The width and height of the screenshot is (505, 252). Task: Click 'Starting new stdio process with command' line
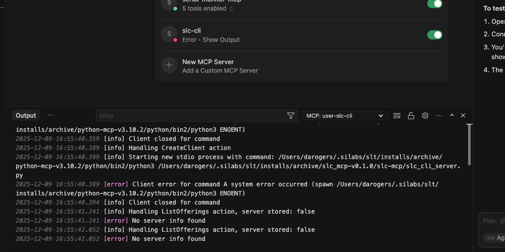[238, 166]
